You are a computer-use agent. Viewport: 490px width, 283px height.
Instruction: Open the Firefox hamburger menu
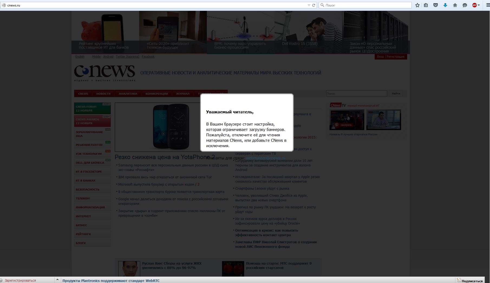pyautogui.click(x=488, y=5)
